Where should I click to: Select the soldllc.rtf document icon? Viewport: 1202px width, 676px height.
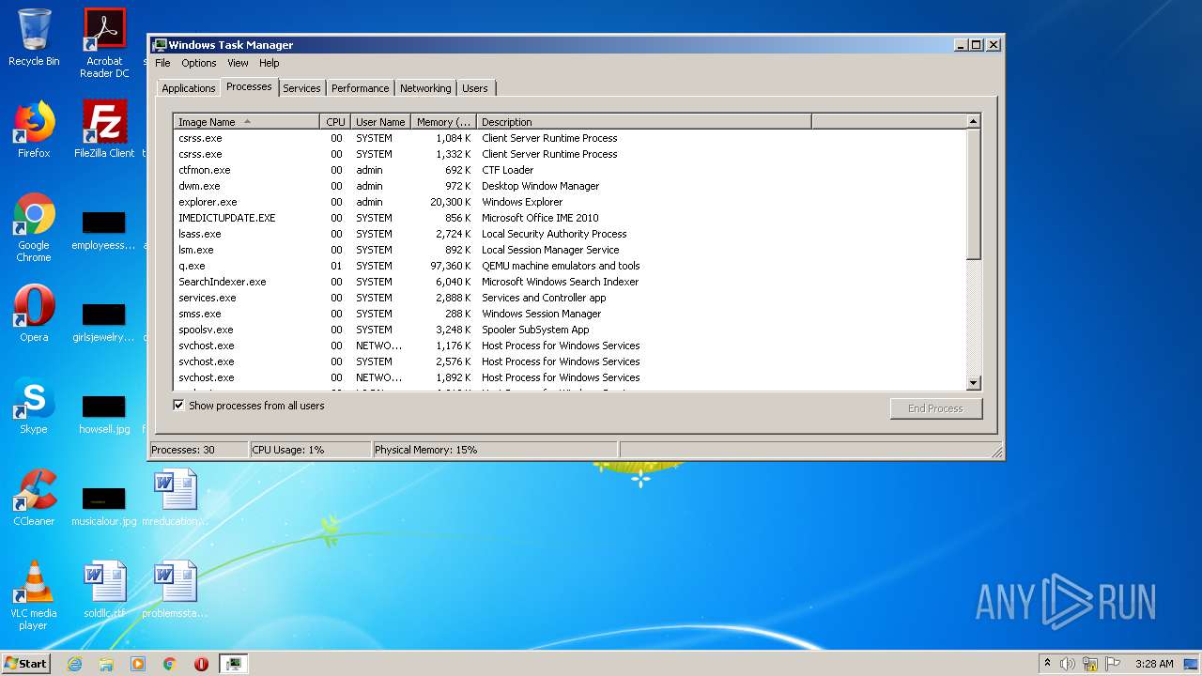click(x=104, y=590)
